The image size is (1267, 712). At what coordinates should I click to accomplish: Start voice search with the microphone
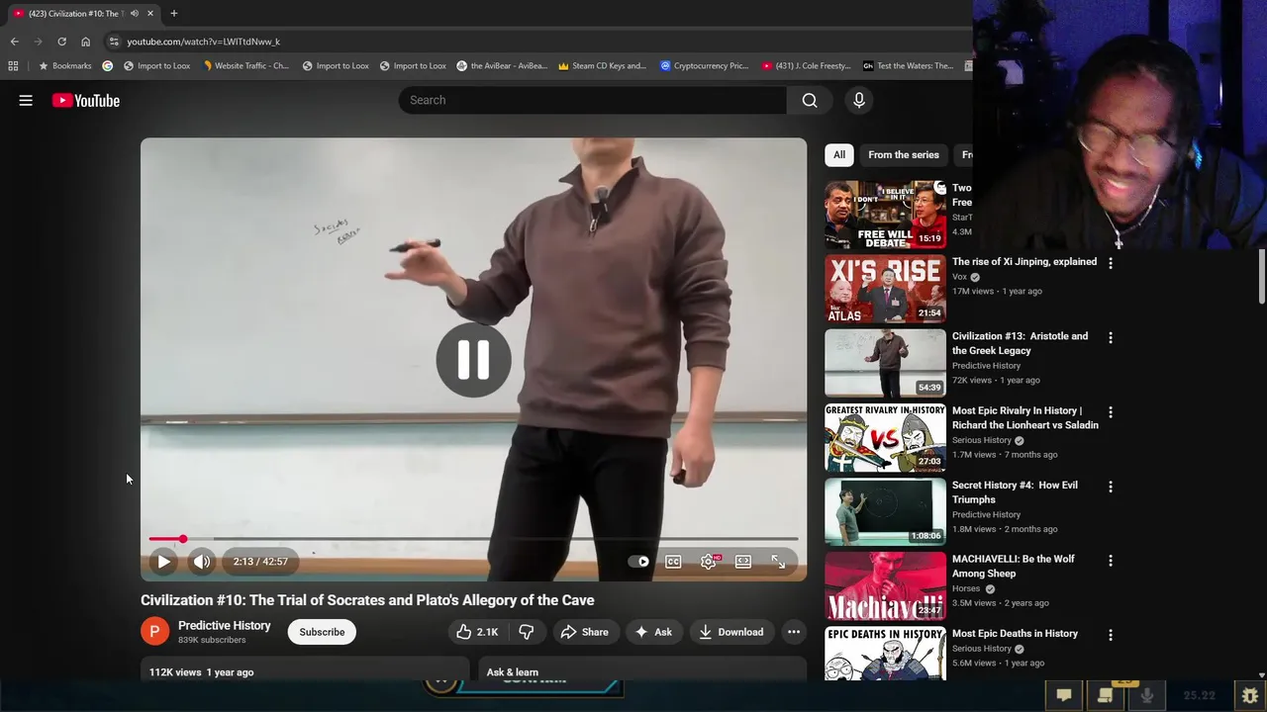pyautogui.click(x=859, y=100)
